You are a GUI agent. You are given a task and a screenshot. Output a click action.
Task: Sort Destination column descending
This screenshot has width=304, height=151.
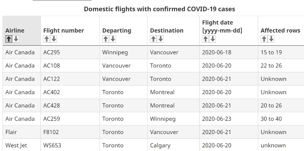click(161, 39)
